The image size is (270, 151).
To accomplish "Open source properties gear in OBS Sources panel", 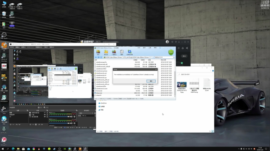I will (36, 124).
